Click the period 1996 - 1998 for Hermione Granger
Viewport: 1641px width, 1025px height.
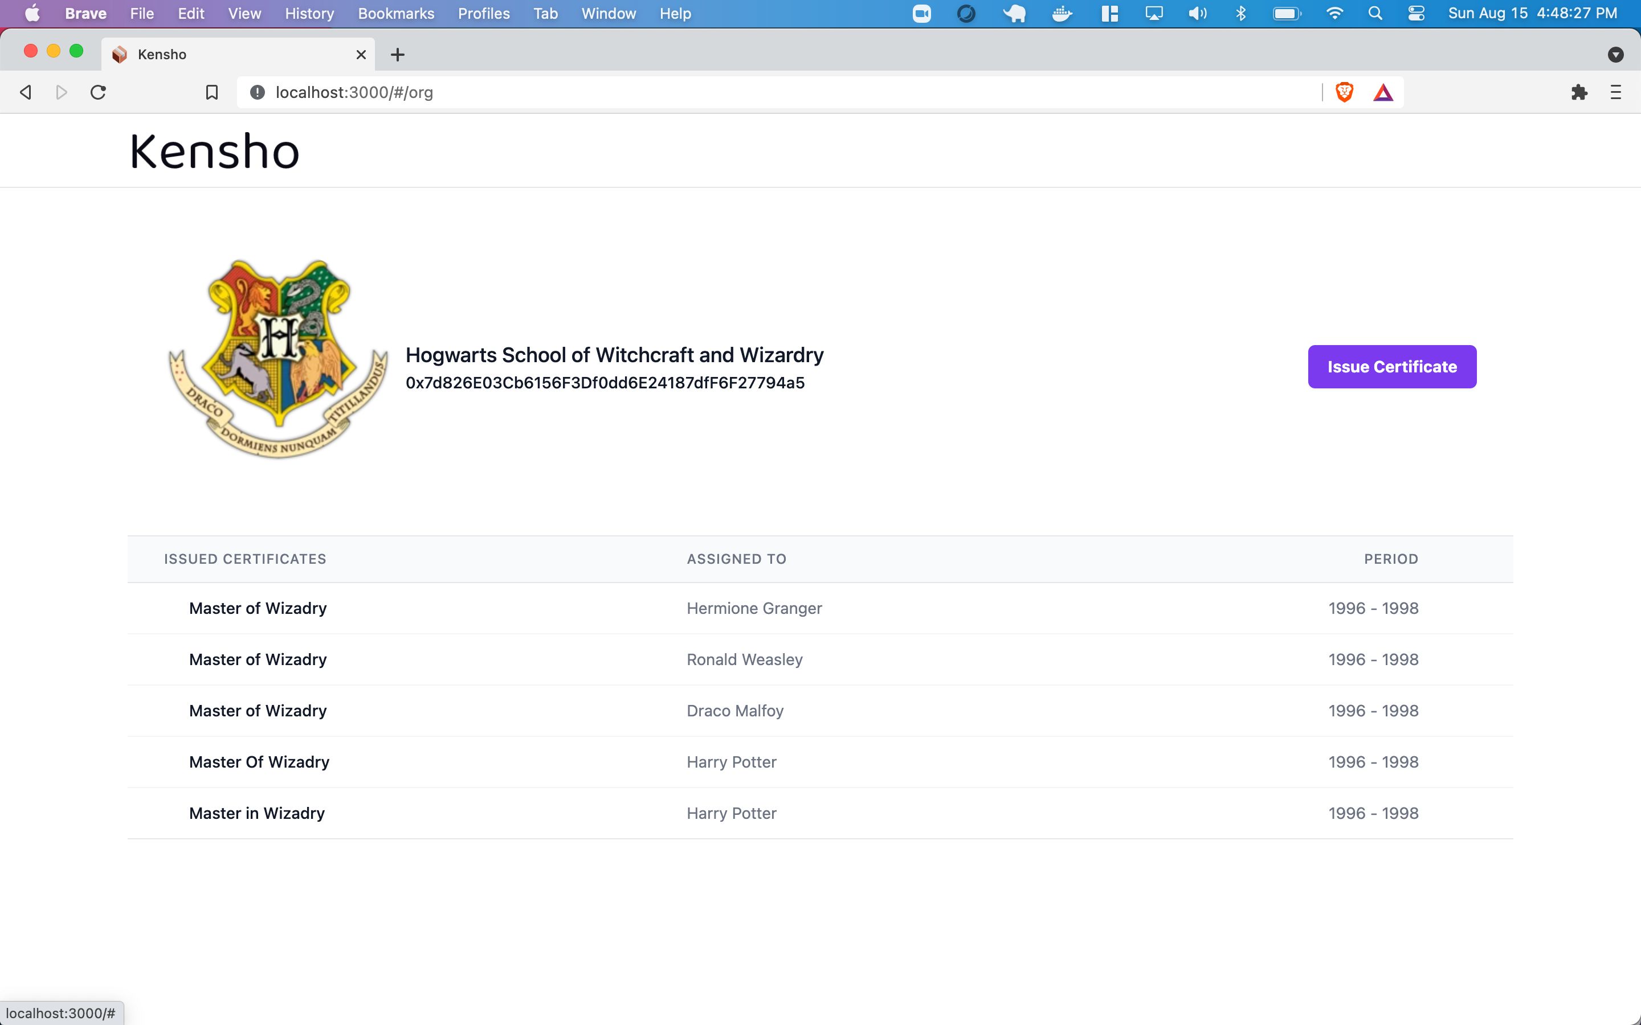point(1373,609)
